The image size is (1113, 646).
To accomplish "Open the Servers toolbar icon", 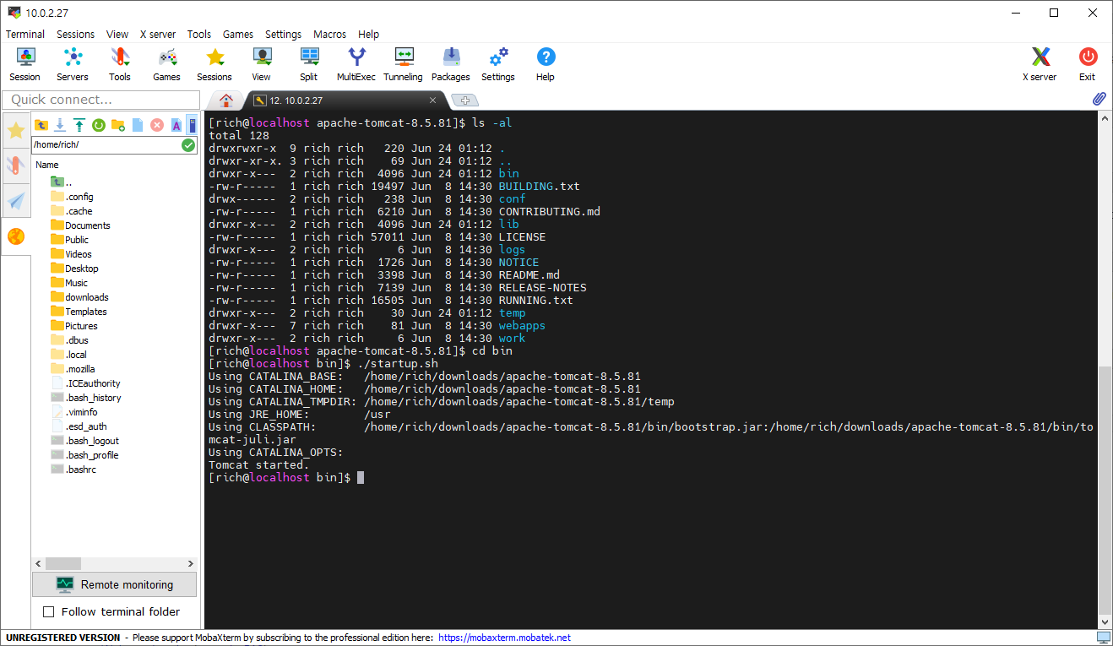I will click(x=73, y=64).
